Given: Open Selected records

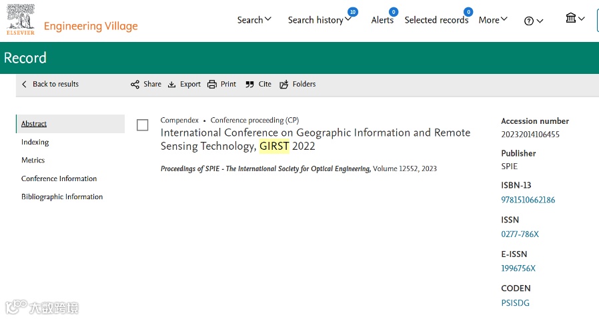Looking at the screenshot, I should coord(436,20).
